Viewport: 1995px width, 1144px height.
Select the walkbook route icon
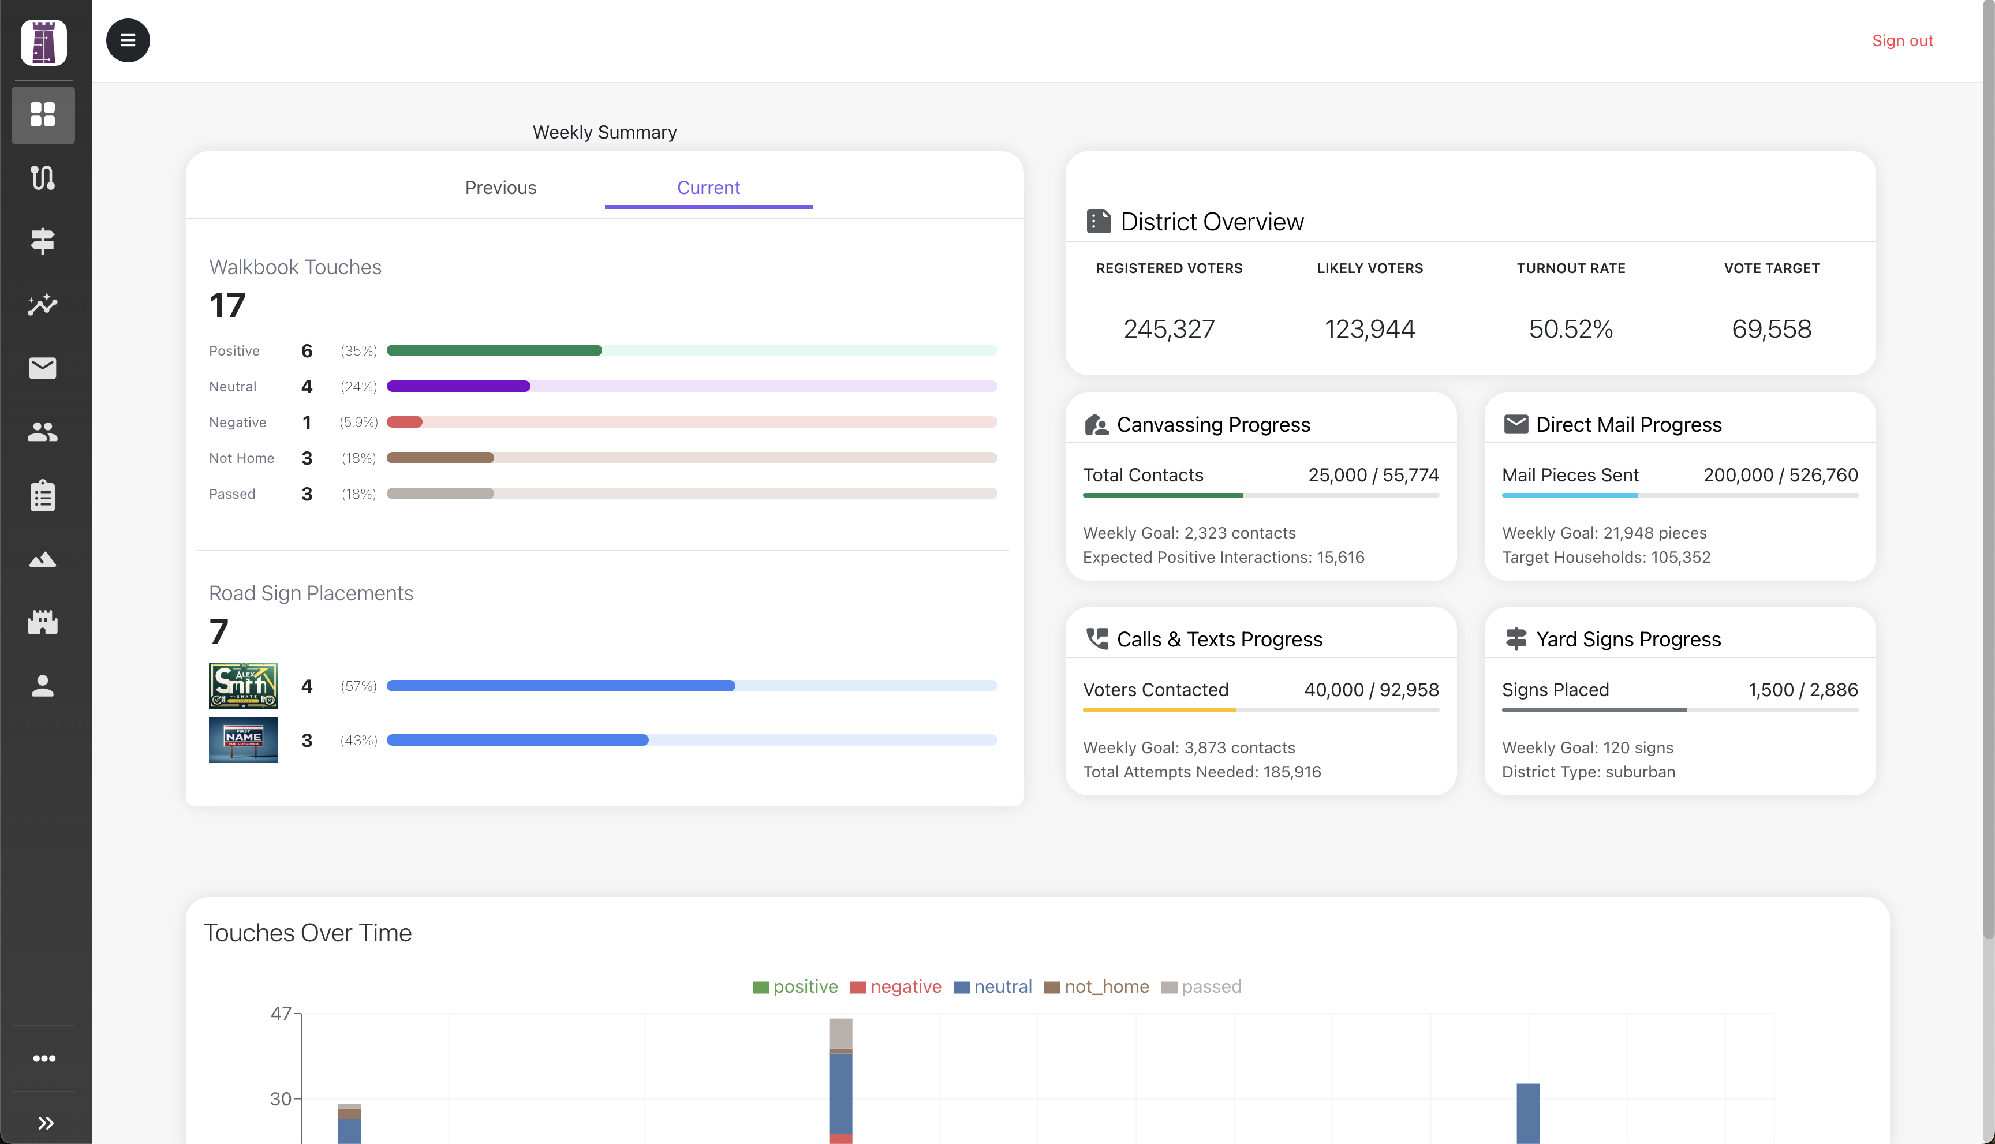click(x=43, y=178)
